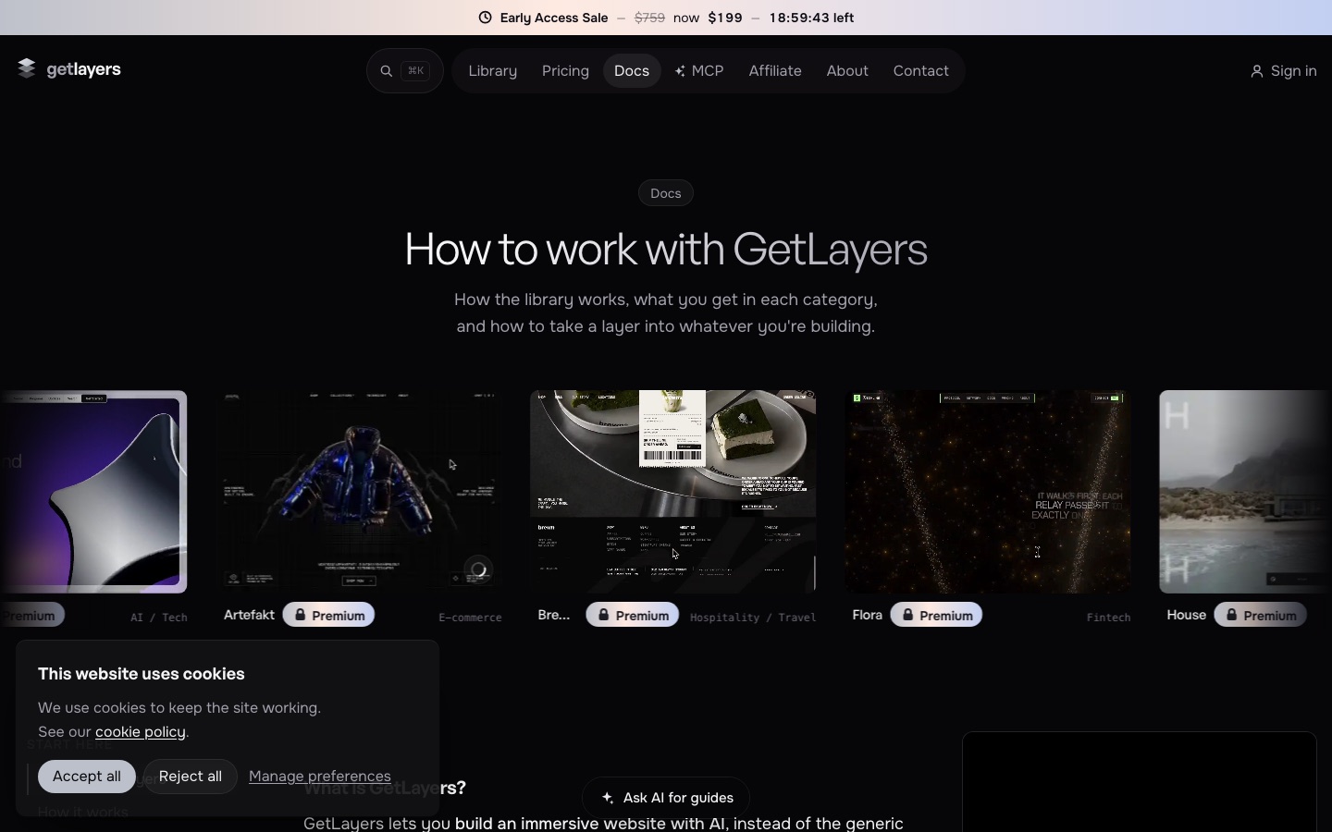Open the Artefakt jacket template thumbnail
The width and height of the screenshot is (1332, 832).
359,492
